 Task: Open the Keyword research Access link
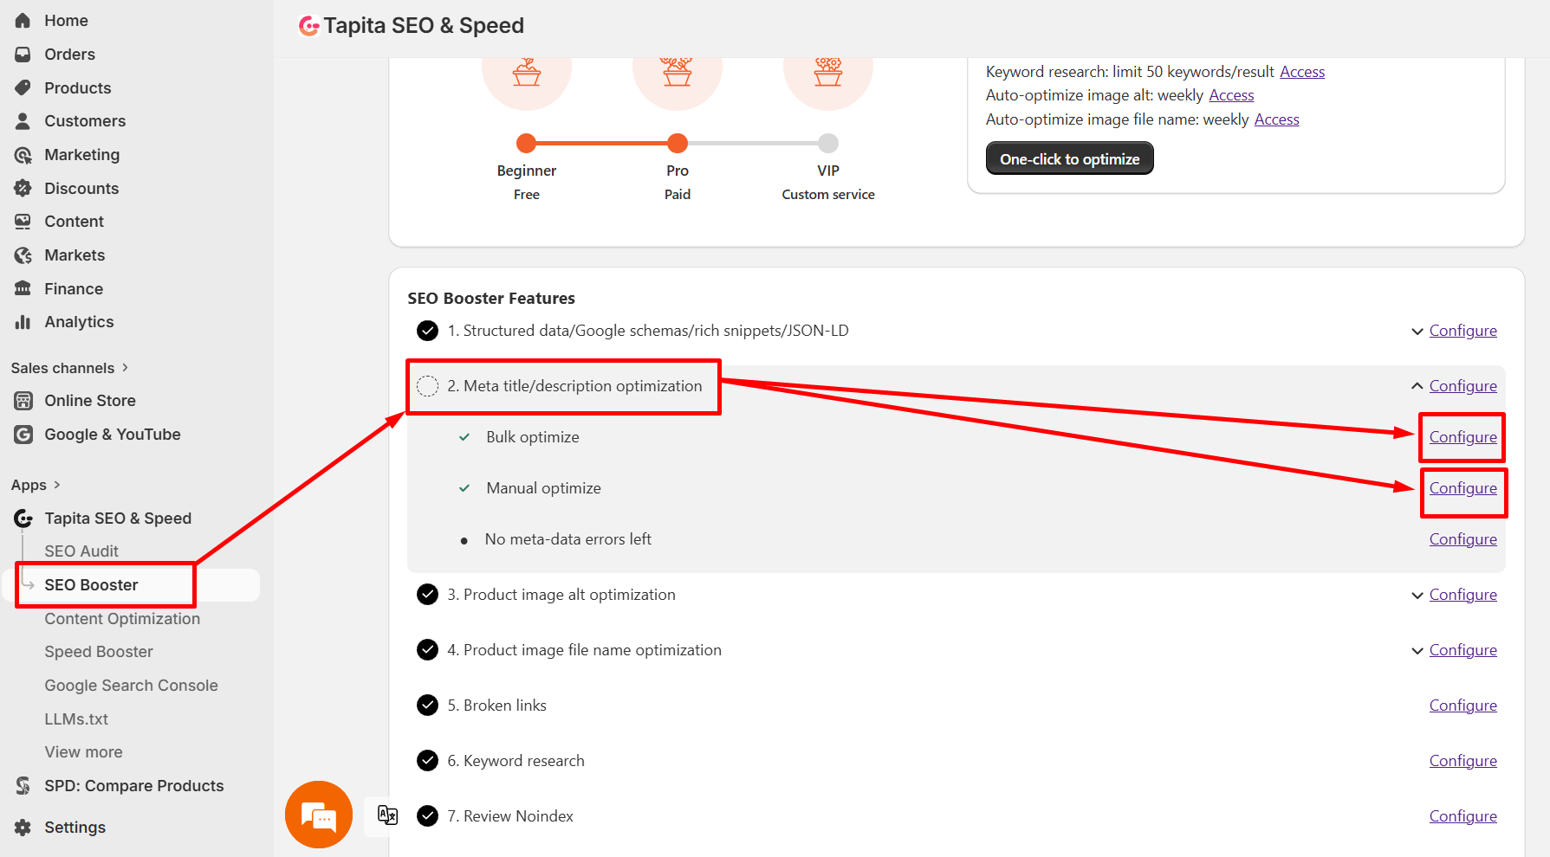(1302, 72)
